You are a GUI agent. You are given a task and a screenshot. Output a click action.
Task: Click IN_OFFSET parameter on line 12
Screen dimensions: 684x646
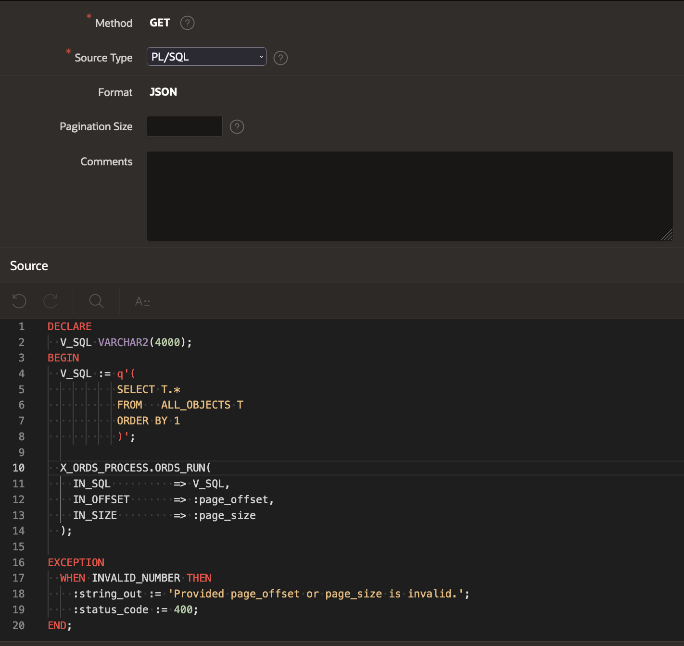click(x=101, y=500)
